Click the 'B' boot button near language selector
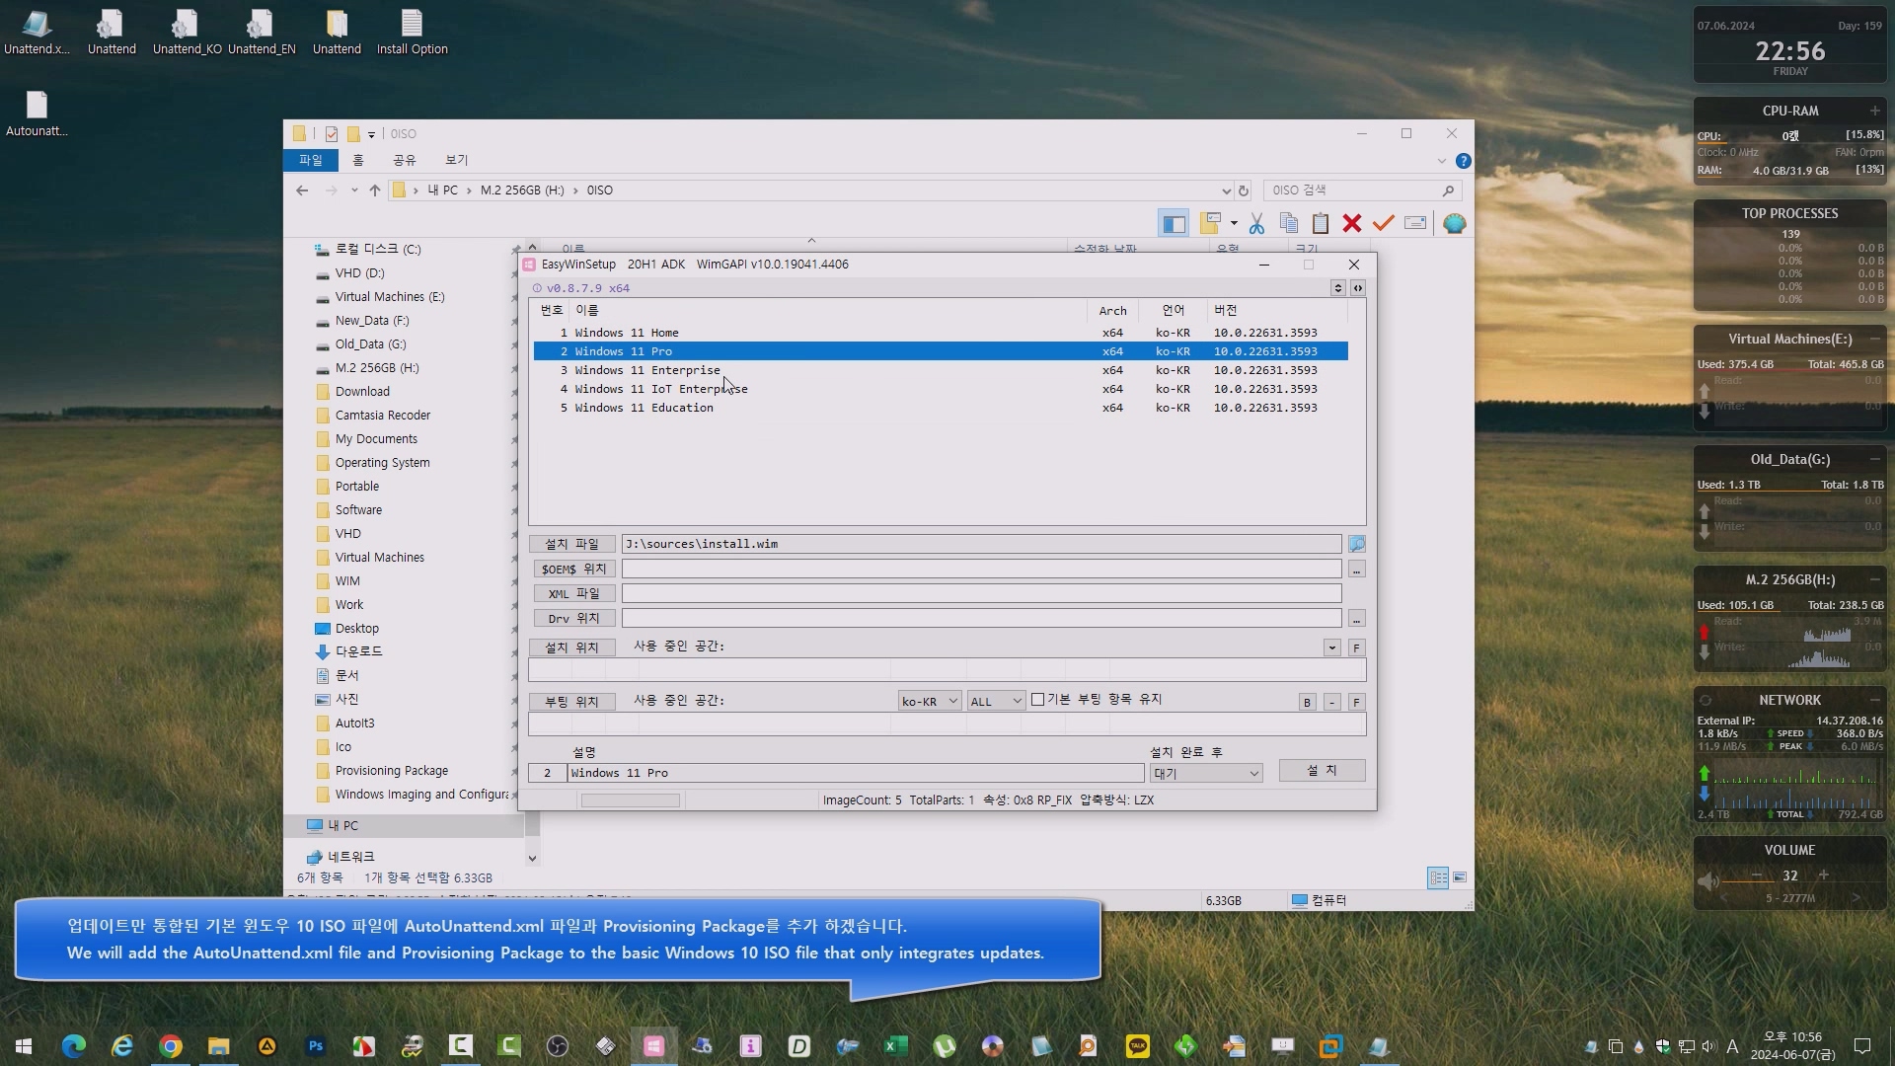 point(1307,702)
